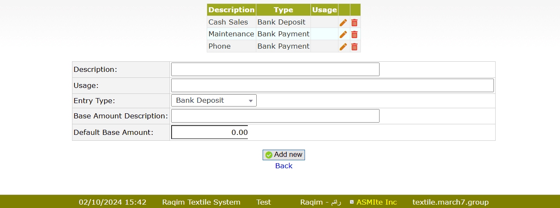
Task: Edit the Phone quick entry
Action: (x=343, y=46)
